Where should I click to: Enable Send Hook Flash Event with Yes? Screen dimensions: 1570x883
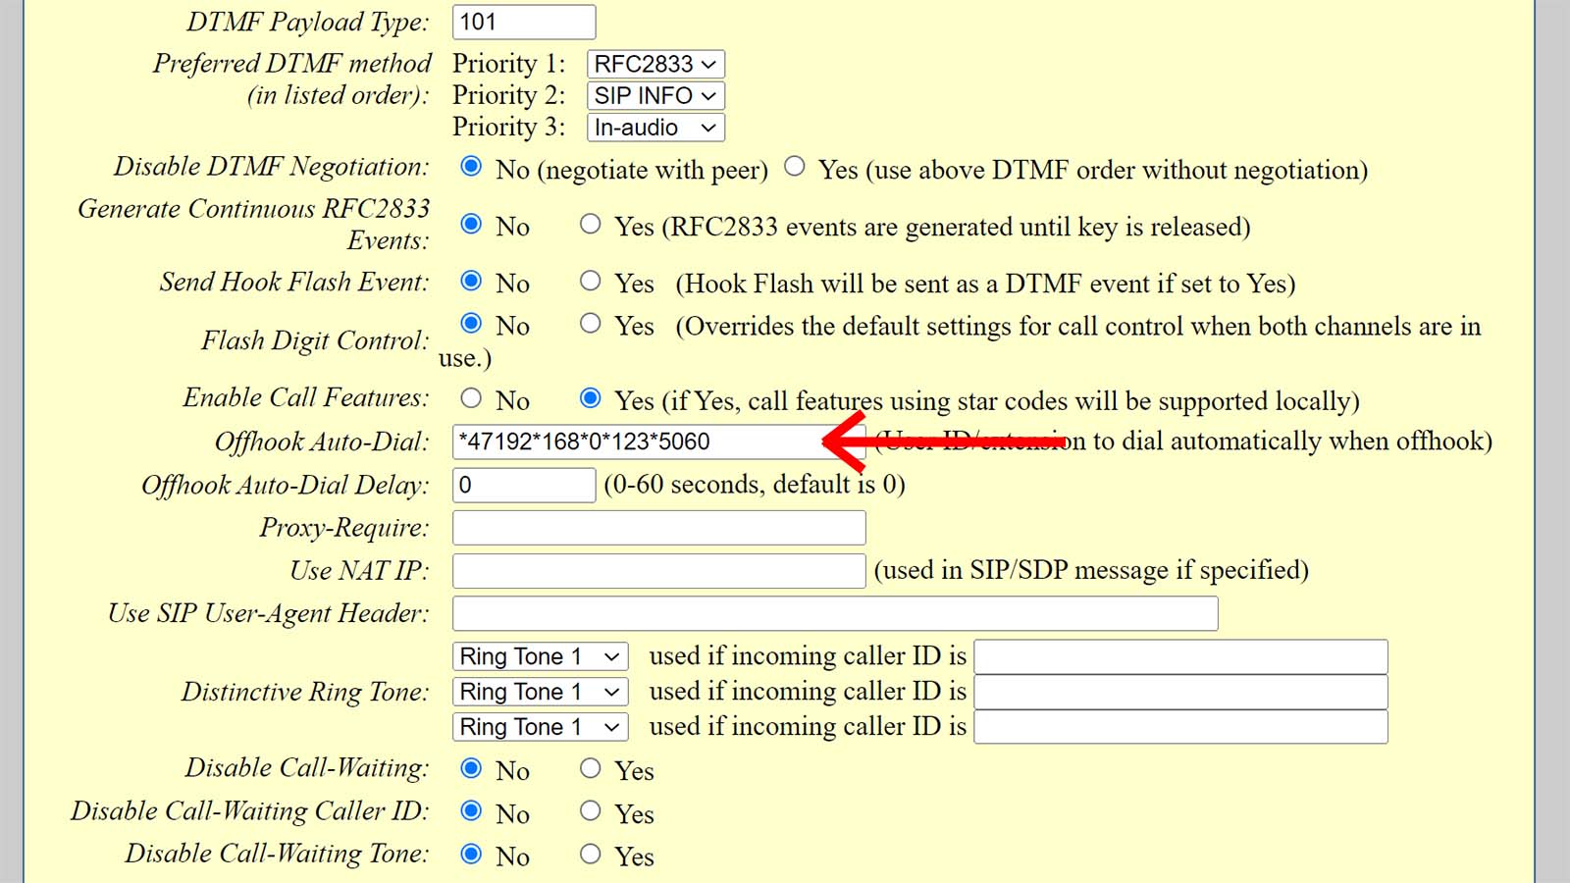[590, 282]
